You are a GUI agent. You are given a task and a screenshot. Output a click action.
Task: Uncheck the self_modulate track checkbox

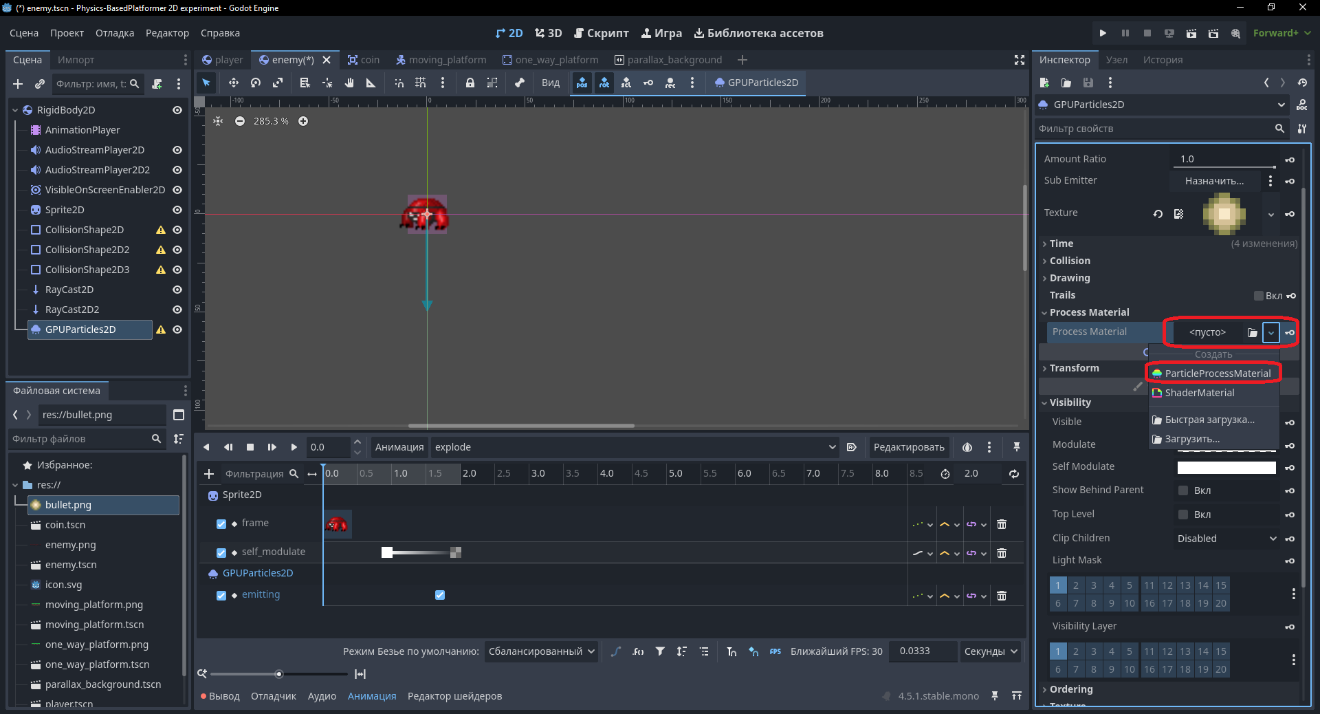[x=221, y=552]
